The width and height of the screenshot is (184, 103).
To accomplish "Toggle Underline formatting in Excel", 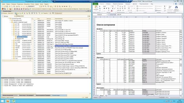I will [108, 8].
